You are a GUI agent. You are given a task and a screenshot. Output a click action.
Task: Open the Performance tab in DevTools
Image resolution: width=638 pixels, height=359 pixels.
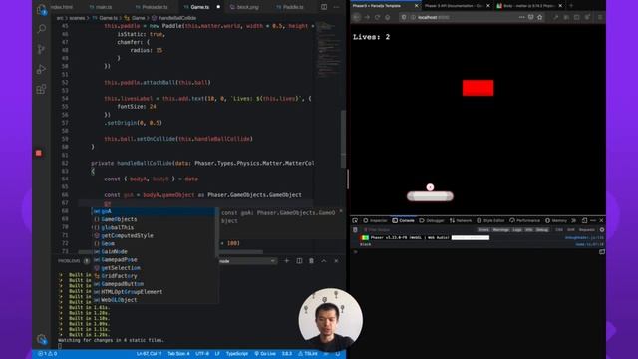point(525,220)
